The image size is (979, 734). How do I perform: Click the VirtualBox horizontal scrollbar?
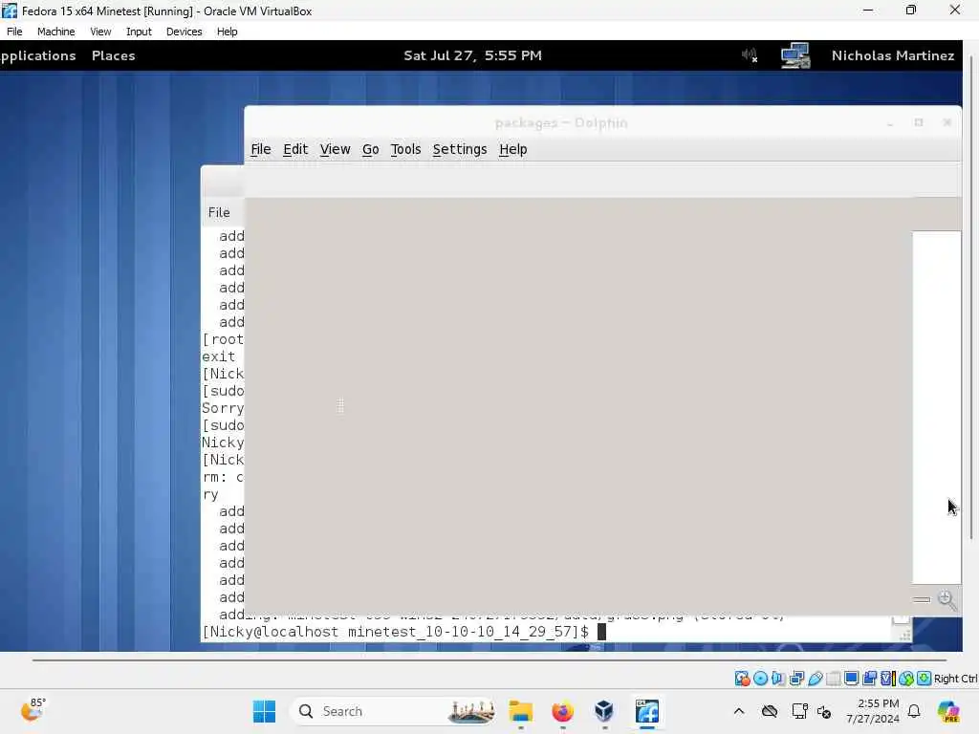(489, 659)
